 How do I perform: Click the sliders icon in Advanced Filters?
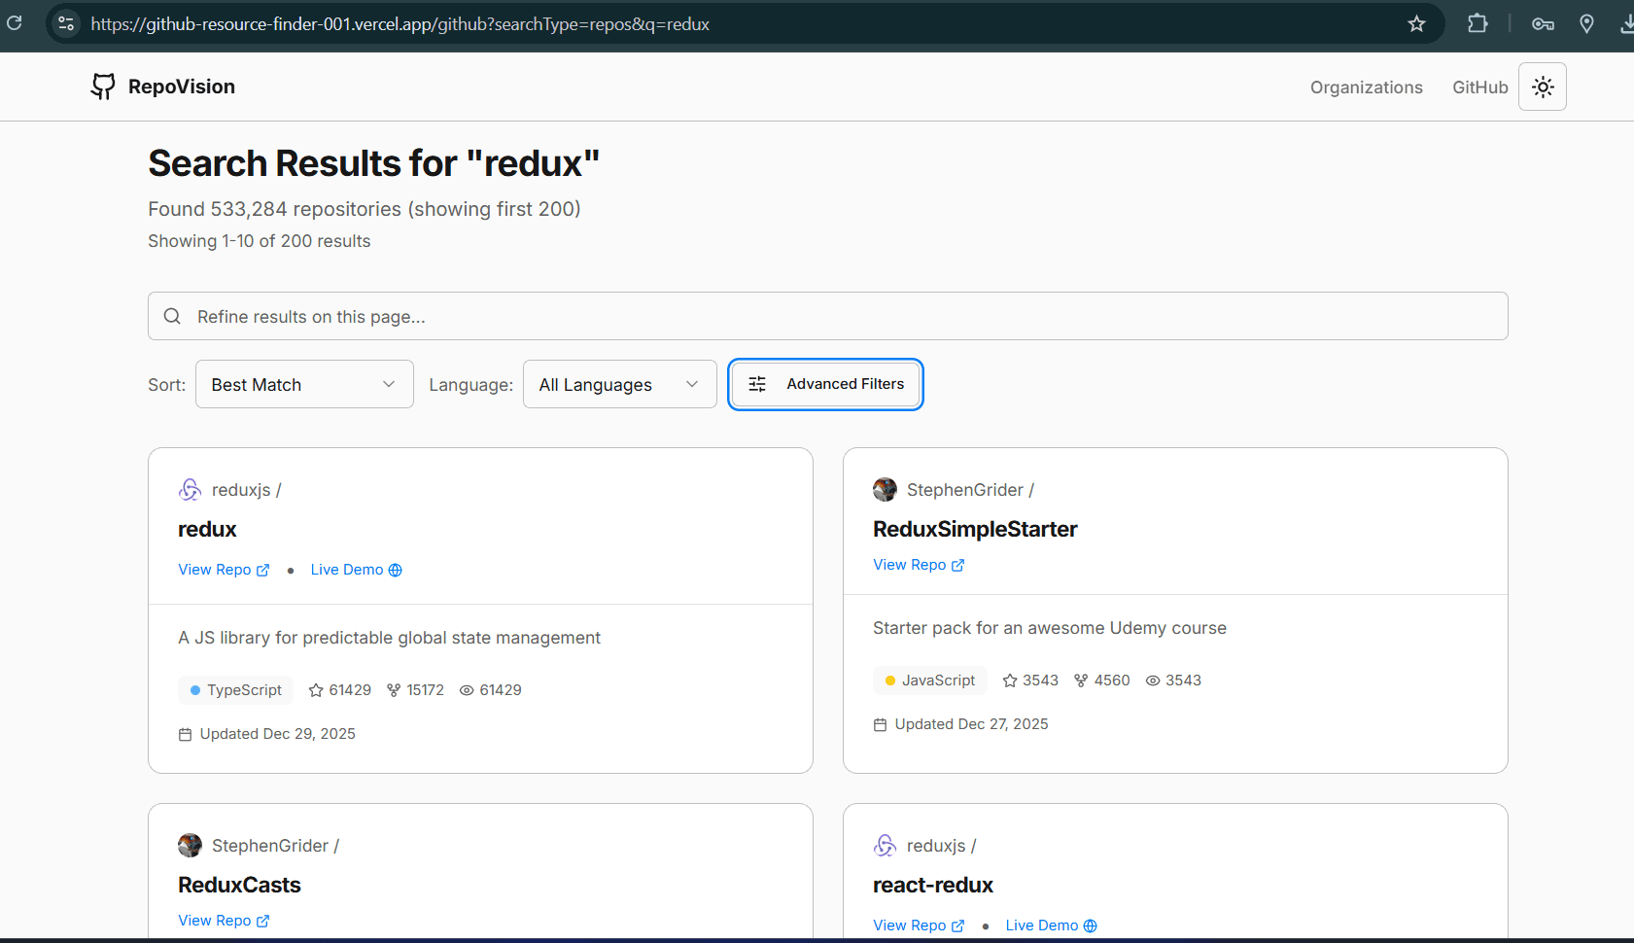point(757,384)
